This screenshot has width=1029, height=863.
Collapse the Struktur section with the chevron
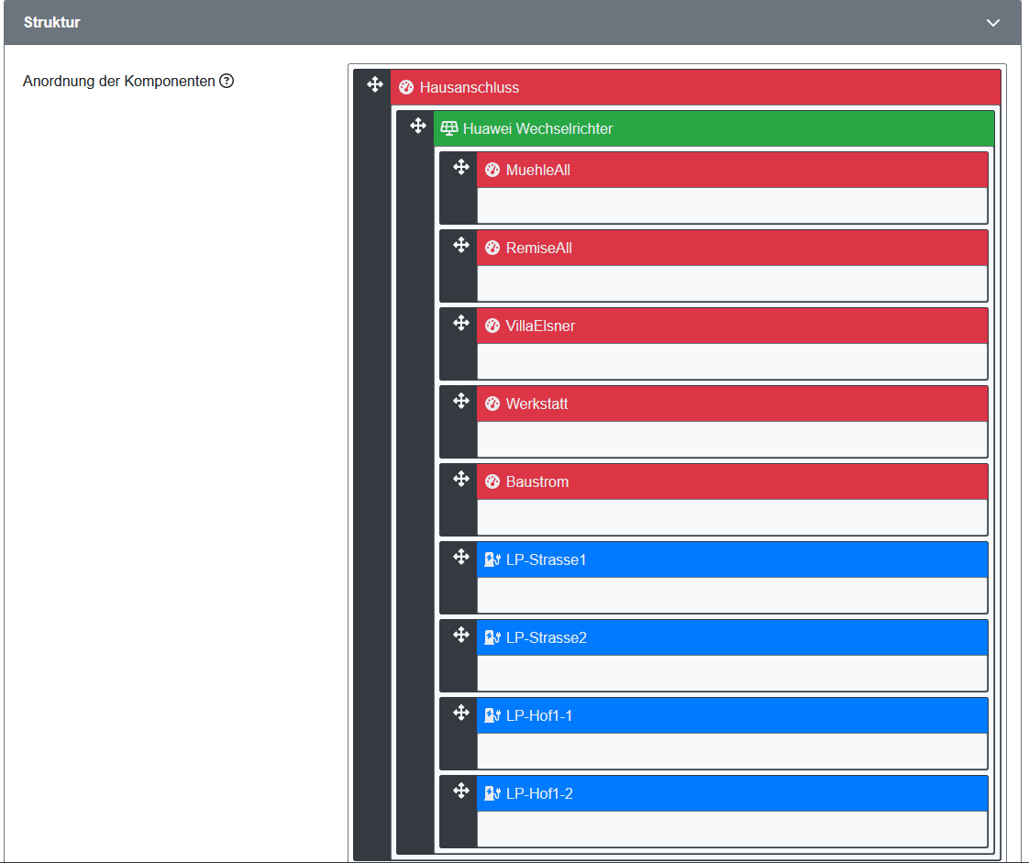click(x=993, y=22)
